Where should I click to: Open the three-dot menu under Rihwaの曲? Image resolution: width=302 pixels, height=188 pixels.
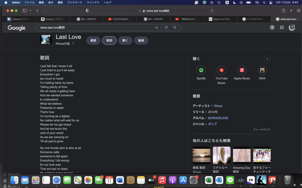(x=73, y=43)
